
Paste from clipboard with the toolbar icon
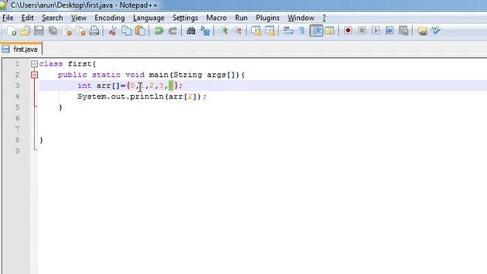[140, 30]
